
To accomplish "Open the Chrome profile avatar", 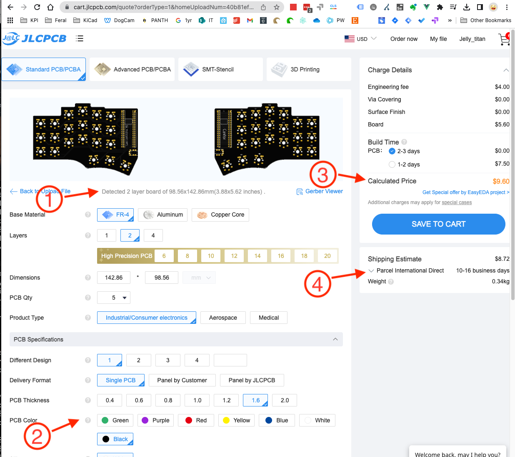I will [493, 7].
